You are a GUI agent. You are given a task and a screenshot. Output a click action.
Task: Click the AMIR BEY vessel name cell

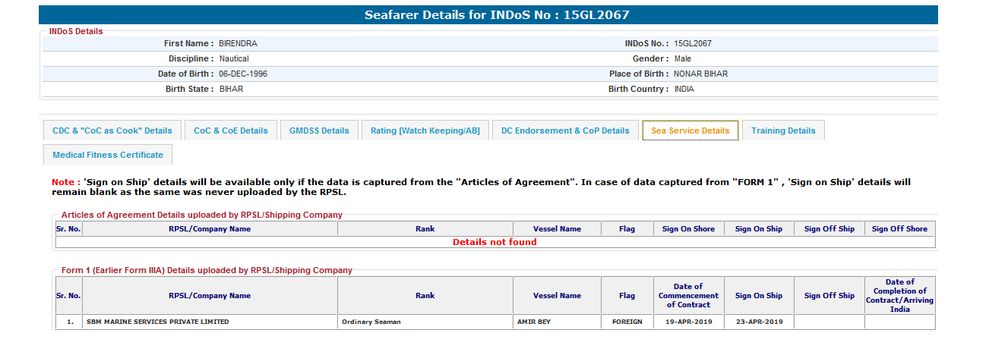(x=534, y=322)
